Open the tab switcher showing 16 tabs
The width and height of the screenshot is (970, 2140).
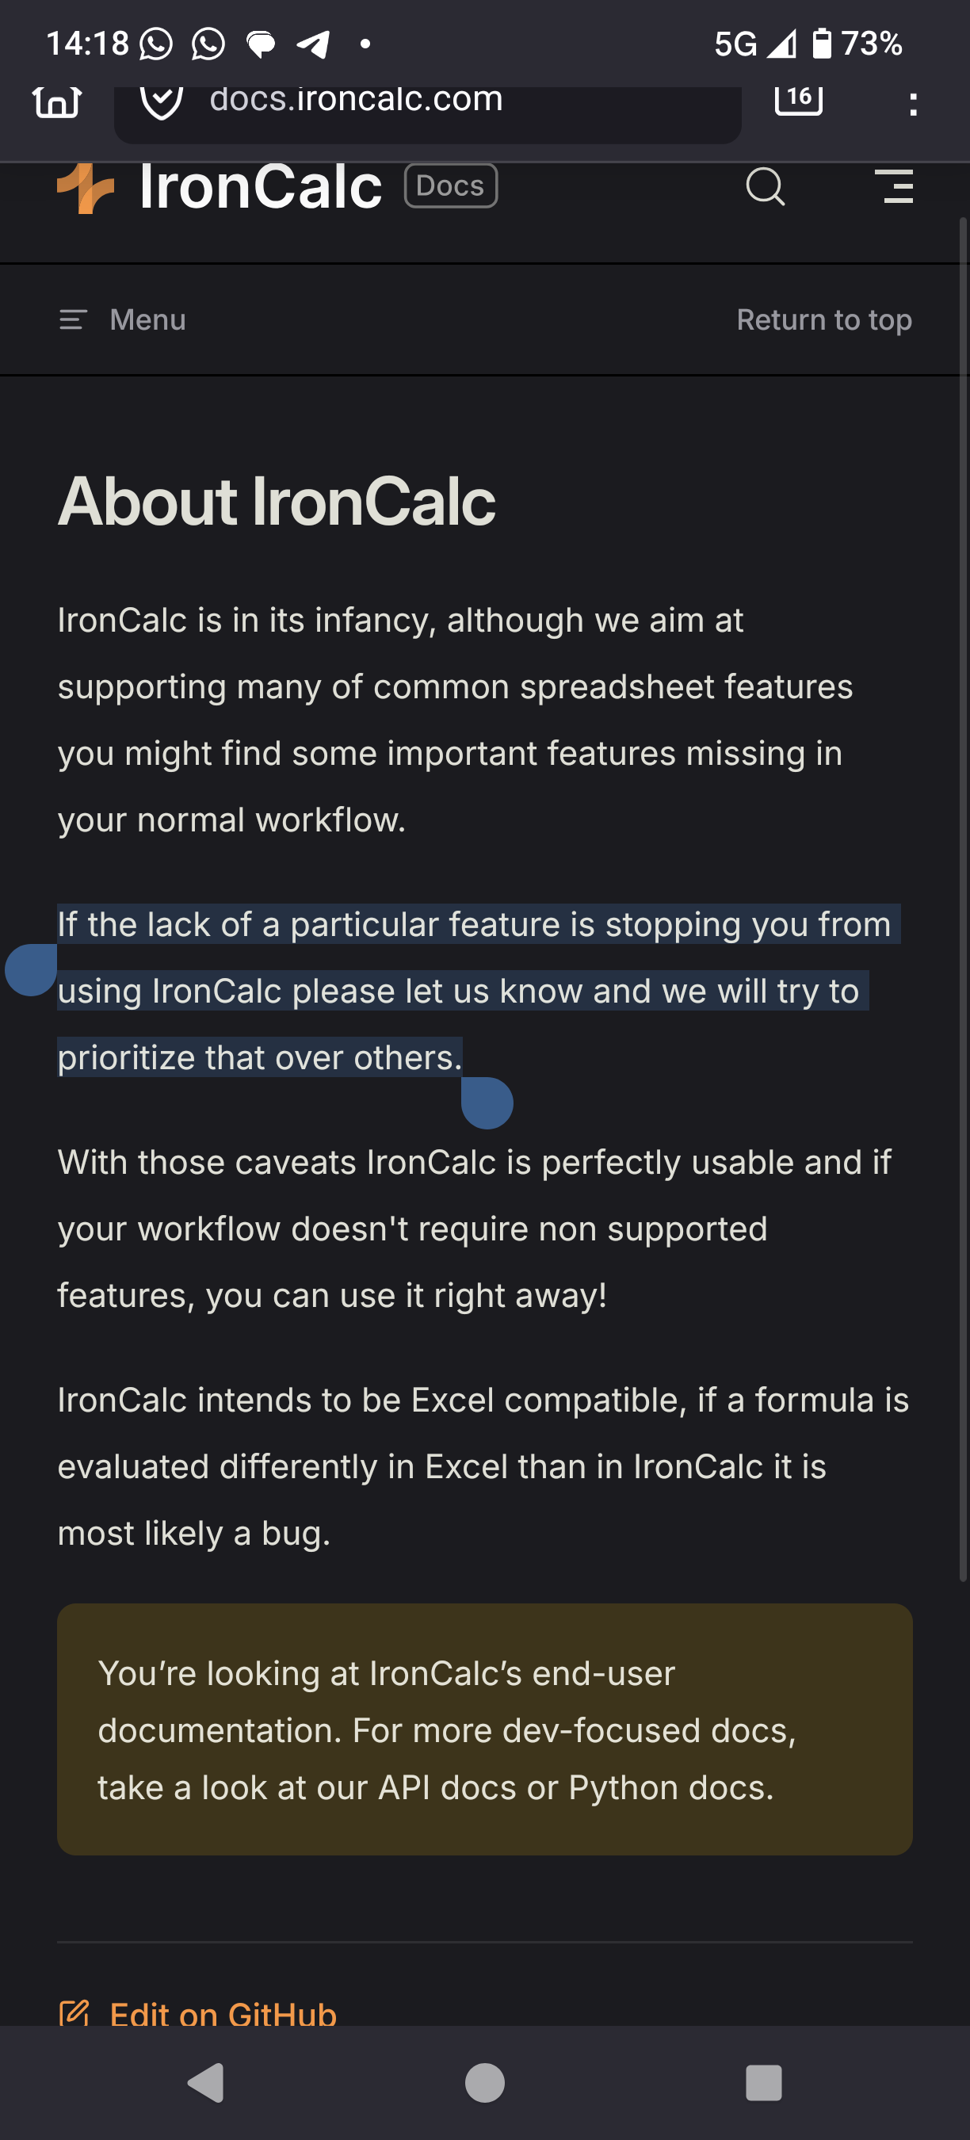click(x=798, y=98)
